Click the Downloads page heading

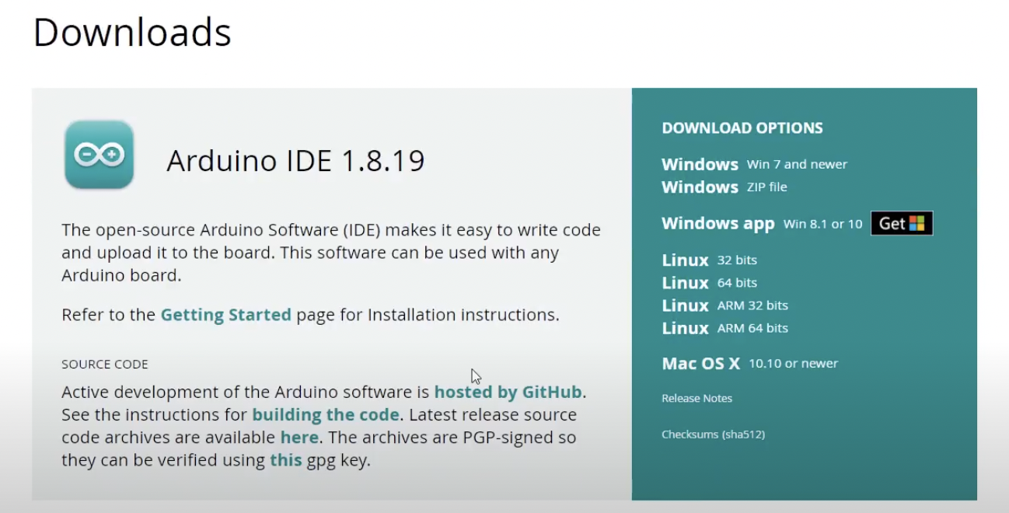point(132,33)
